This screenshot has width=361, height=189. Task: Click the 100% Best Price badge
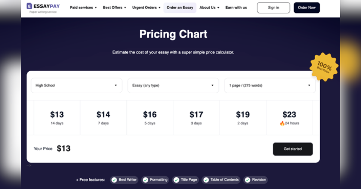tap(324, 67)
